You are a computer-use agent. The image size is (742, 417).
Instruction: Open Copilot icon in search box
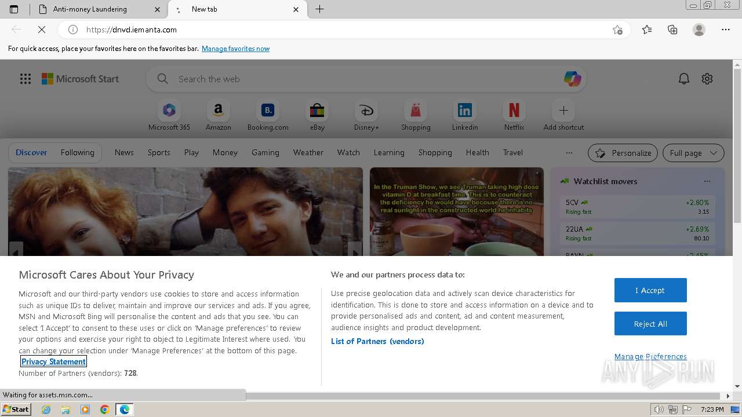click(572, 79)
